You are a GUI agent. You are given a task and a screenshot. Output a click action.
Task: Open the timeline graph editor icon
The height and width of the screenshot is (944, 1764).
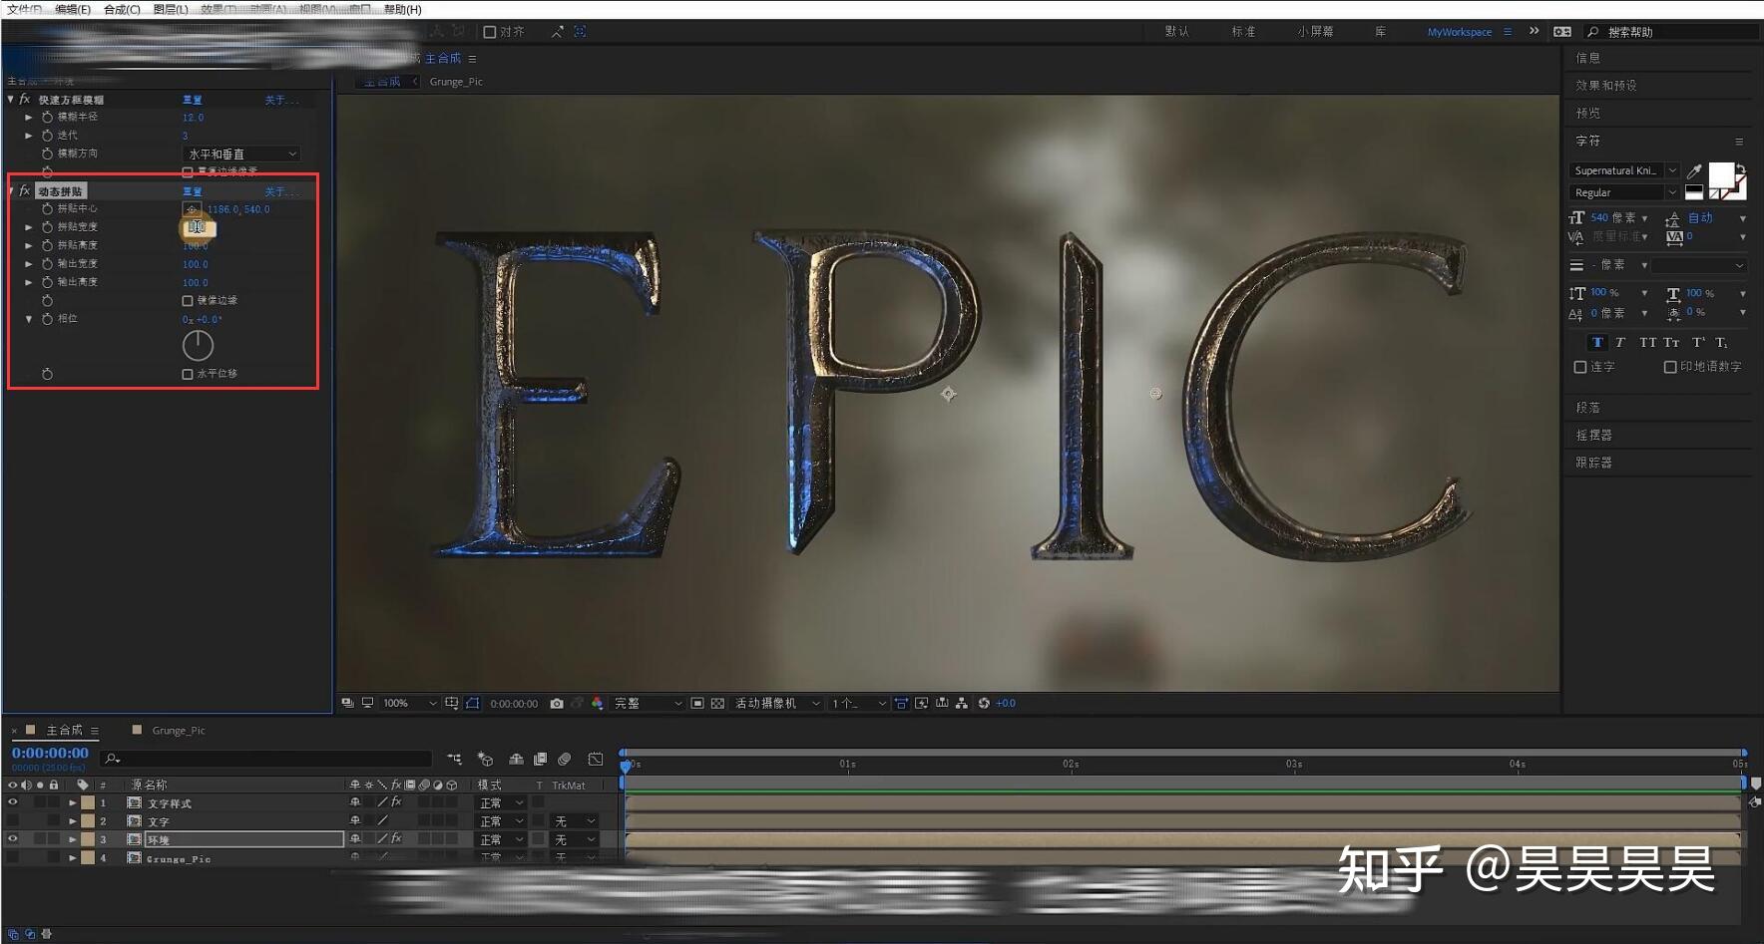pyautogui.click(x=596, y=760)
